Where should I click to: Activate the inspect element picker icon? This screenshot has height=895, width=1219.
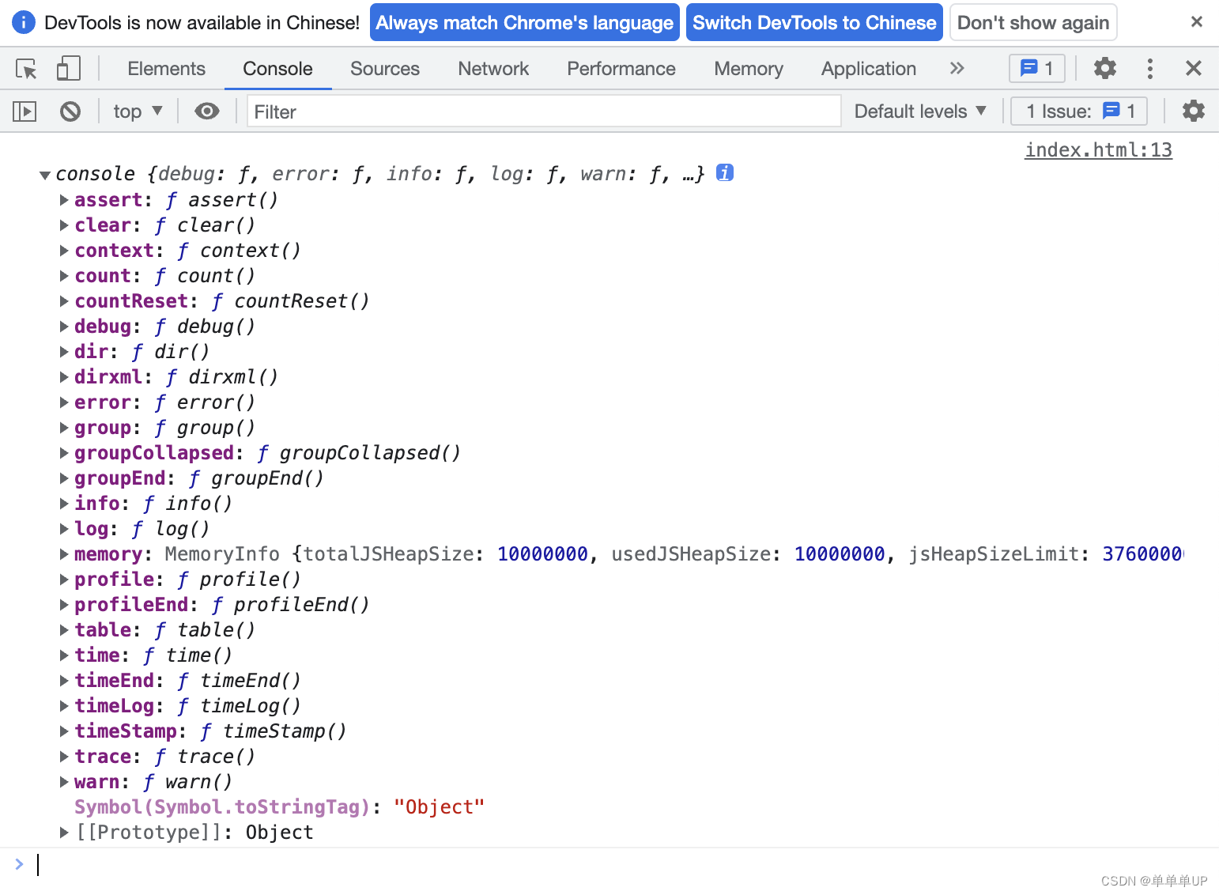(x=27, y=69)
